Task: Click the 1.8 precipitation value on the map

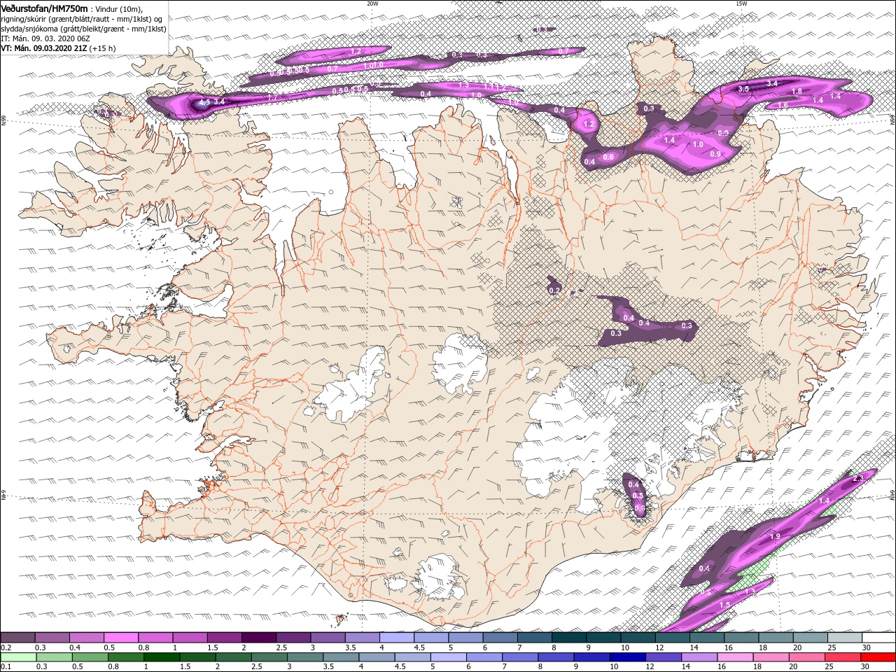Action: coord(797,92)
